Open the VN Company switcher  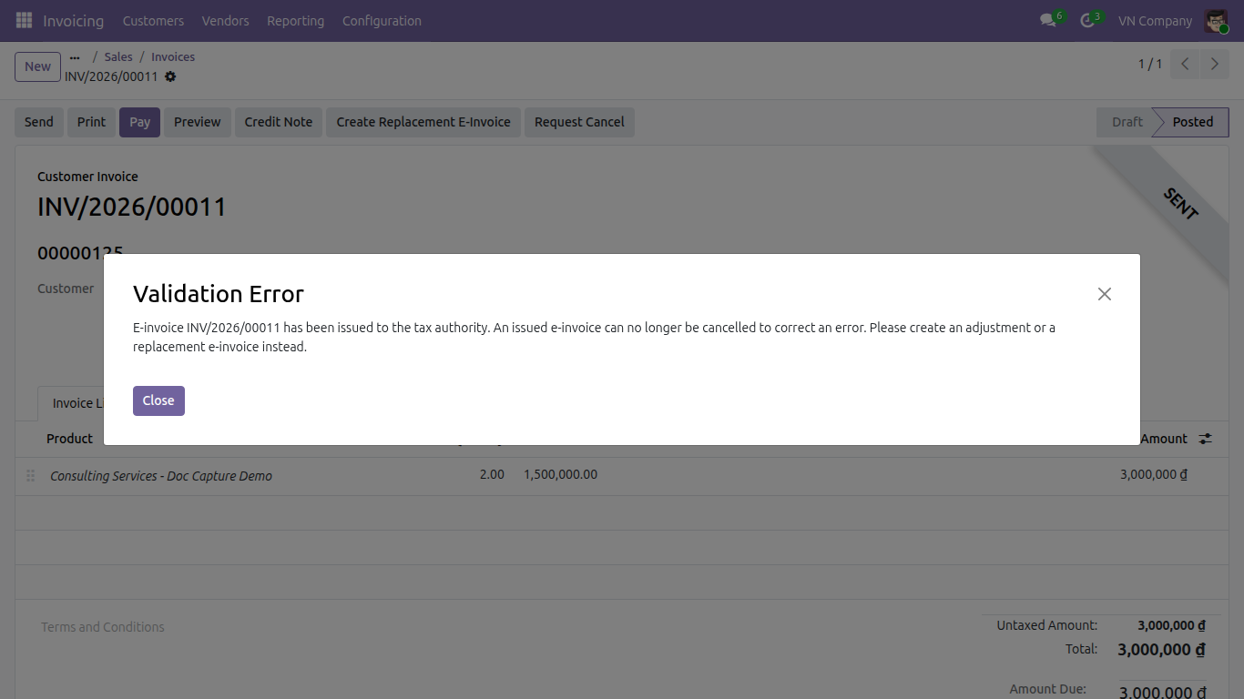pos(1155,20)
